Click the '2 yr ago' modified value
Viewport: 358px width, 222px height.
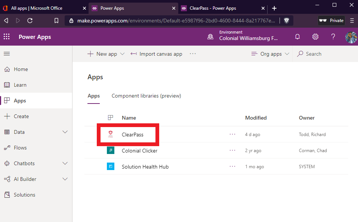click(x=253, y=151)
